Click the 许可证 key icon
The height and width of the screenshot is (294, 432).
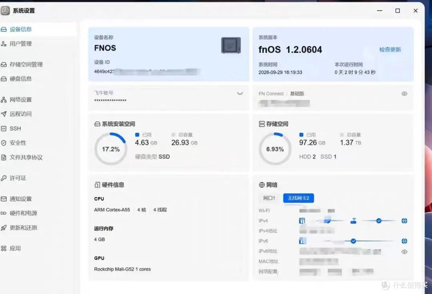(4, 178)
